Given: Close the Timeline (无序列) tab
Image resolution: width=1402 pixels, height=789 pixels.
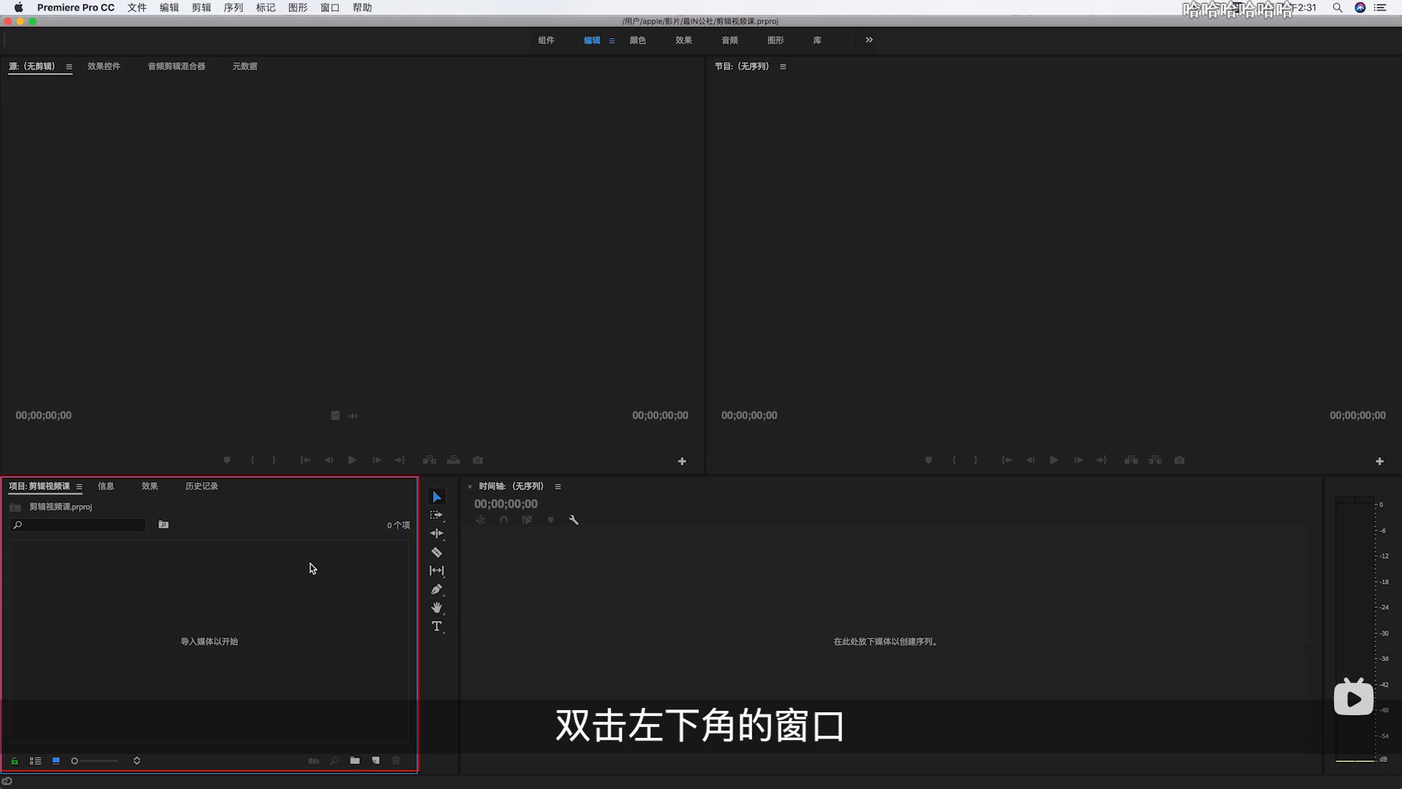Looking at the screenshot, I should coord(470,487).
